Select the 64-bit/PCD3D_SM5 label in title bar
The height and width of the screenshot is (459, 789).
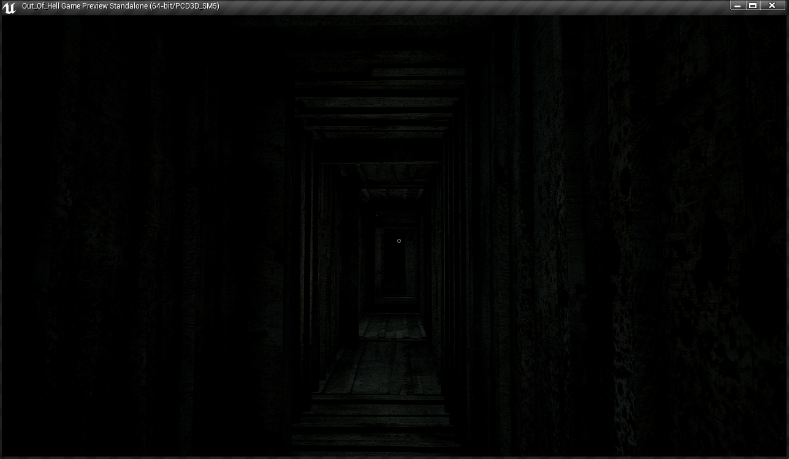click(x=185, y=6)
